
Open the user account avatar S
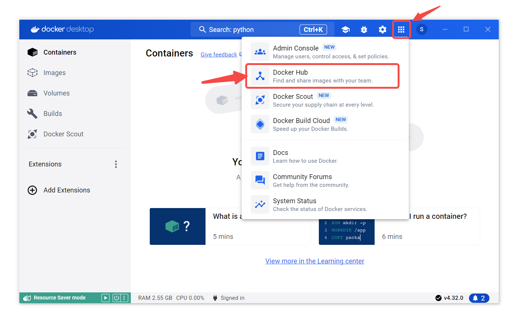(421, 29)
